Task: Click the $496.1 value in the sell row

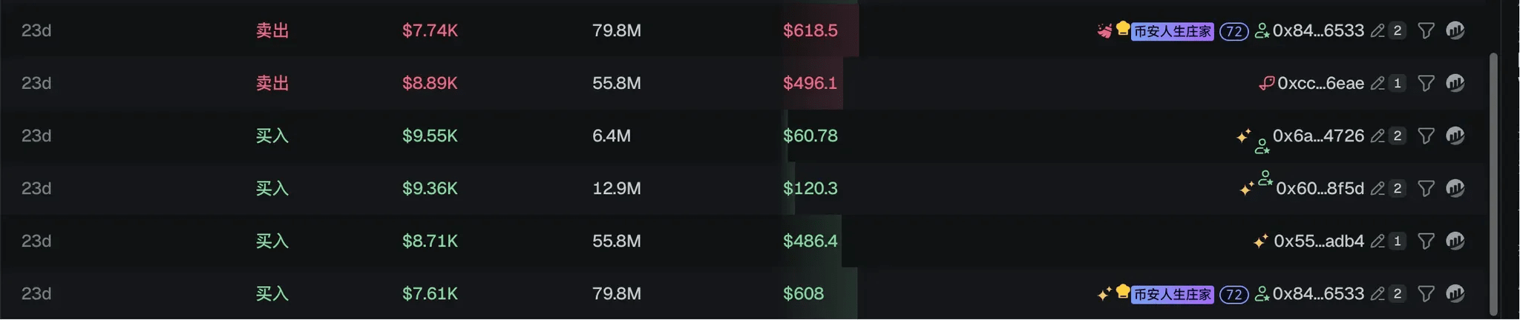Action: pos(810,83)
